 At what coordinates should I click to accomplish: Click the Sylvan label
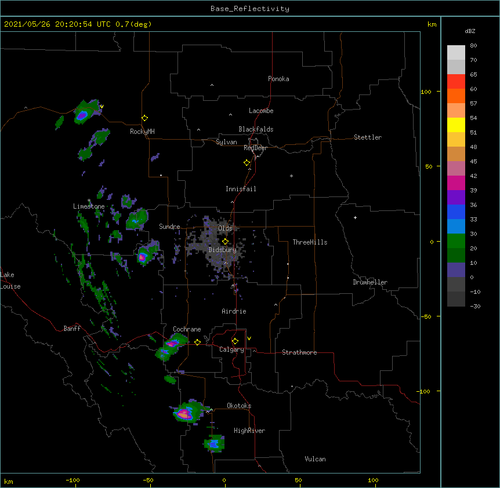click(x=226, y=142)
